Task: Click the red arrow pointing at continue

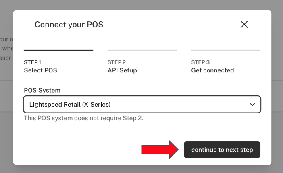Action: 160,150
